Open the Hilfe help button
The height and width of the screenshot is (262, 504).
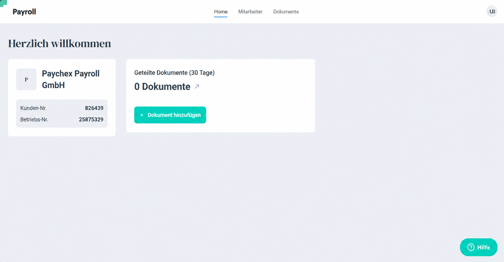[478, 247]
